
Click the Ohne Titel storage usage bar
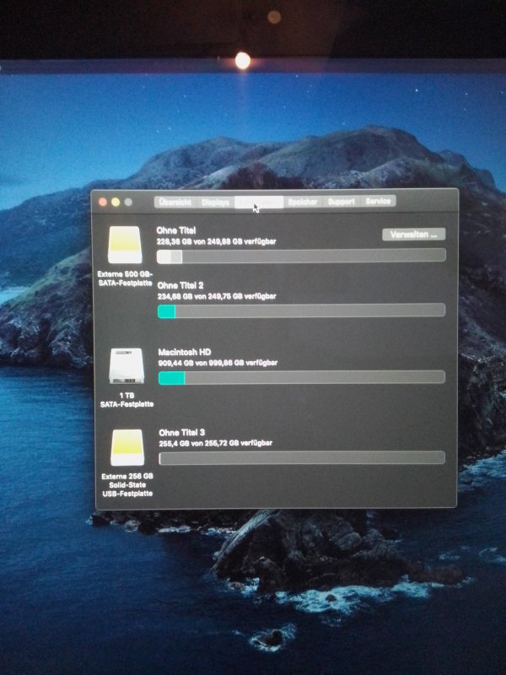tap(301, 256)
